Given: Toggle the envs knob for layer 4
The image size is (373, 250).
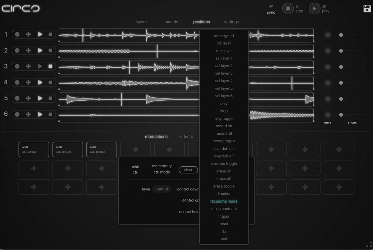Looking at the screenshot, I should click(x=328, y=83).
